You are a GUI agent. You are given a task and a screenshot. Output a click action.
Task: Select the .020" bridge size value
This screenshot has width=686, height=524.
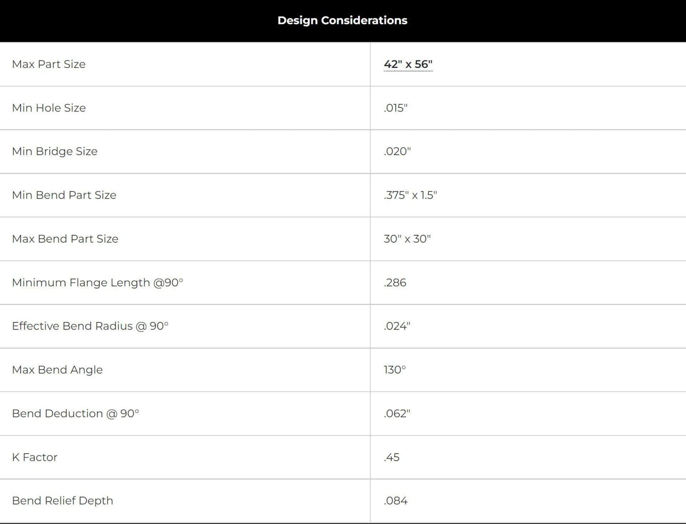click(x=397, y=152)
